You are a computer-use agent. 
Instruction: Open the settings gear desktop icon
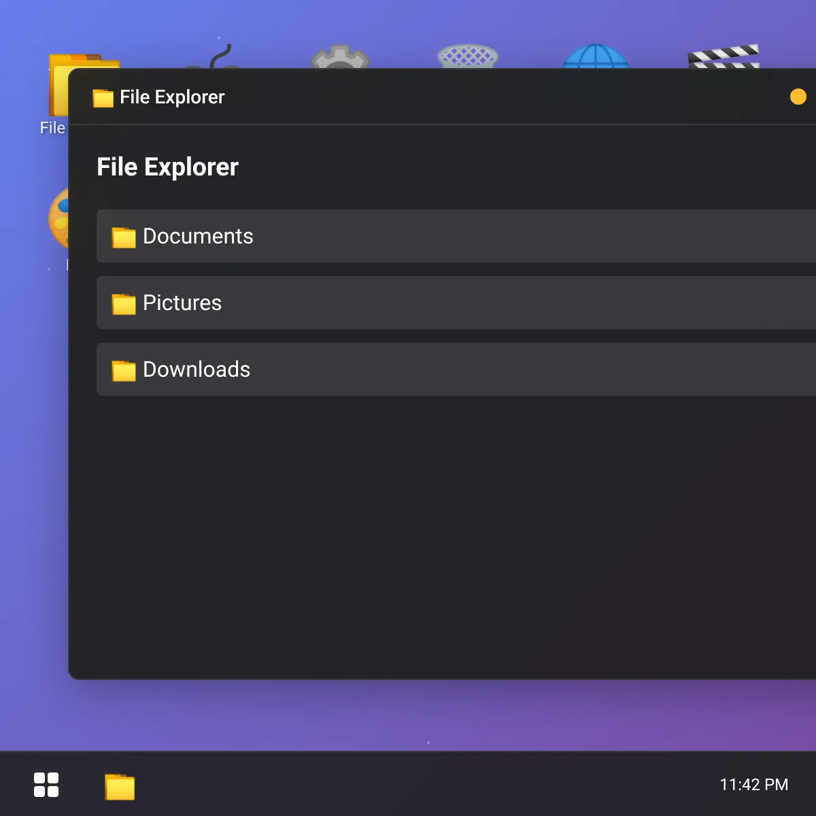coord(339,57)
